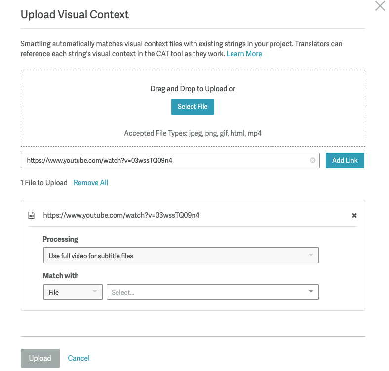389x371 pixels.
Task: Click the Remove All link
Action: pyautogui.click(x=91, y=183)
